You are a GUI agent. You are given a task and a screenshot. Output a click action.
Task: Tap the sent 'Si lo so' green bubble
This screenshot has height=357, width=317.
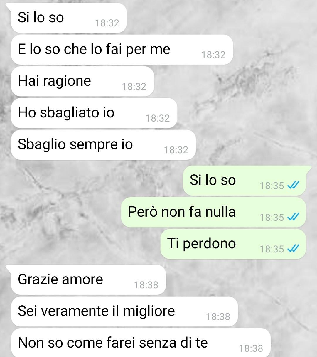[x=245, y=181]
